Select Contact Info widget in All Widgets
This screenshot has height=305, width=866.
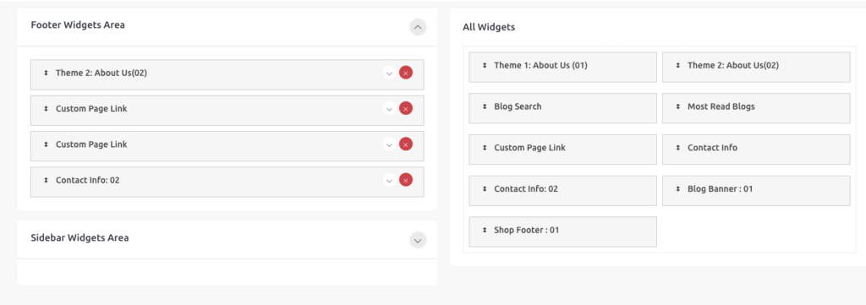click(x=756, y=150)
